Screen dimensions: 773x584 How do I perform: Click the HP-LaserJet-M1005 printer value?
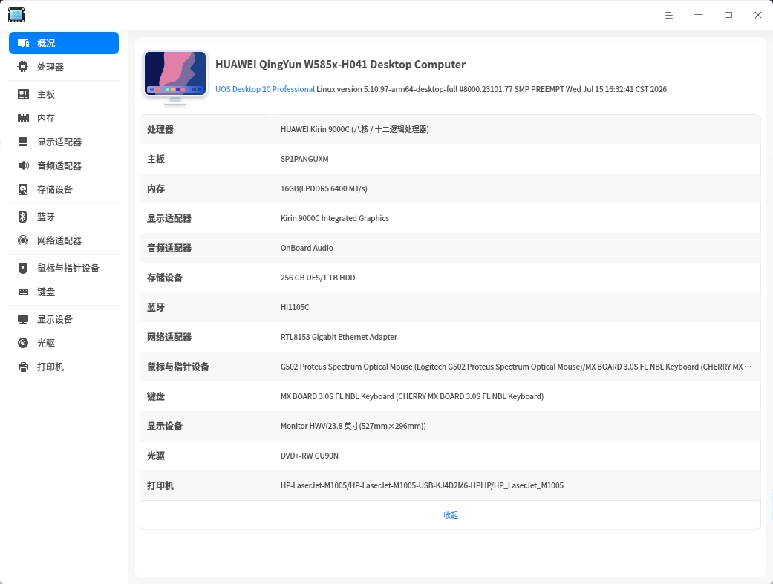(x=422, y=485)
